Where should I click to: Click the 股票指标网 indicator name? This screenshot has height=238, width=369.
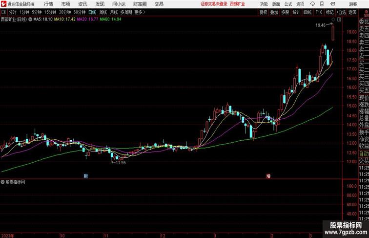(15, 182)
